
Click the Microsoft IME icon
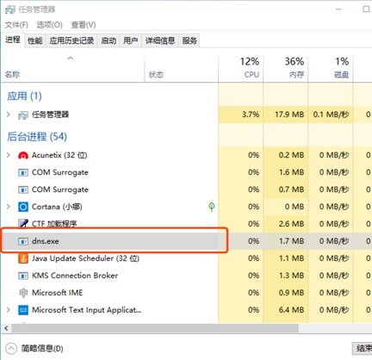point(23,293)
